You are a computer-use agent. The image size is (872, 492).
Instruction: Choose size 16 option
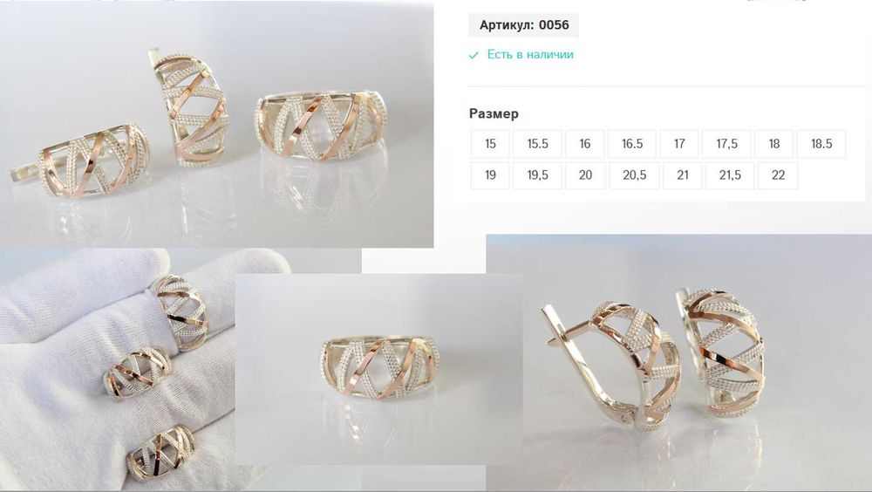(x=584, y=144)
